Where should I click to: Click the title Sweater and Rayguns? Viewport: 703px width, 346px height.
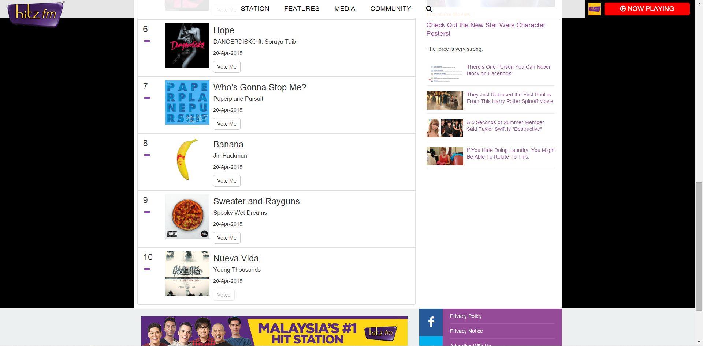[256, 201]
